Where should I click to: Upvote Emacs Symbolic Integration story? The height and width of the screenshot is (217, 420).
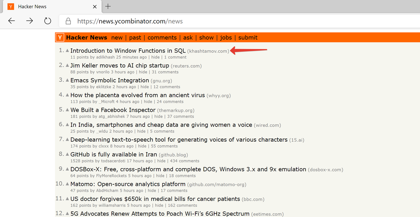67,80
